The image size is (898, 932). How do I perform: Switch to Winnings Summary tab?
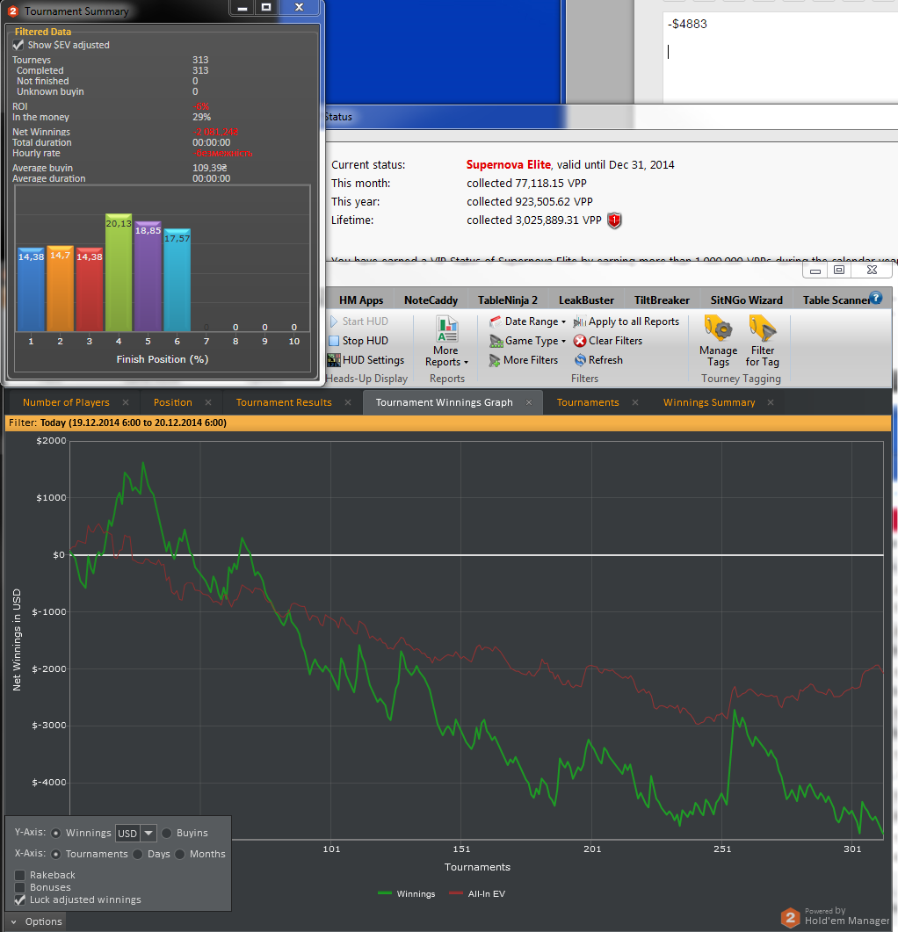[x=709, y=402]
